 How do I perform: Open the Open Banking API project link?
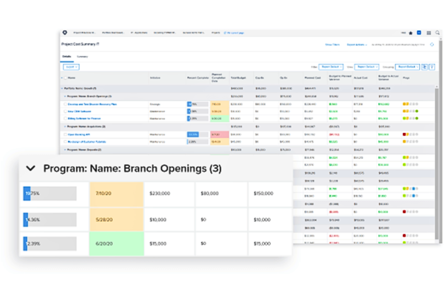pyautogui.click(x=79, y=135)
